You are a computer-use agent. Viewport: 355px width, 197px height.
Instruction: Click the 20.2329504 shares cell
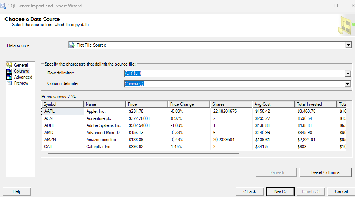231,140
